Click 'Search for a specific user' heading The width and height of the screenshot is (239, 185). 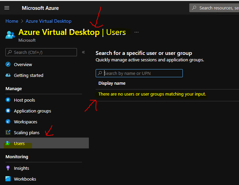[144, 53]
